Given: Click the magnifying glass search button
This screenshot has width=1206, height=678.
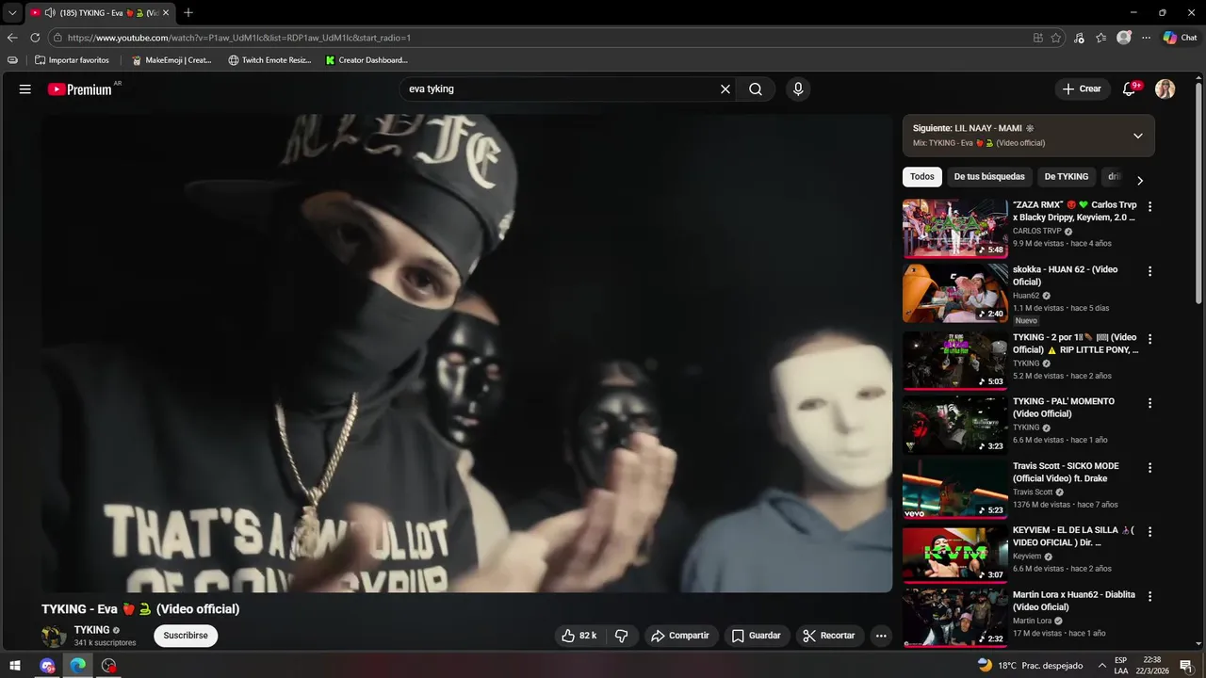Looking at the screenshot, I should [x=756, y=89].
